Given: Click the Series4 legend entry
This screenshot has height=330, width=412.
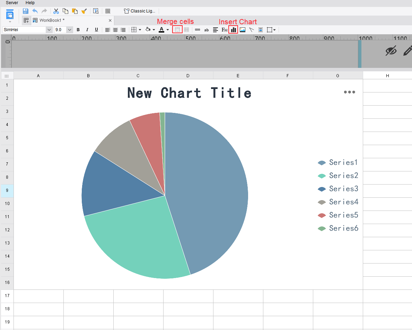Looking at the screenshot, I should point(338,202).
